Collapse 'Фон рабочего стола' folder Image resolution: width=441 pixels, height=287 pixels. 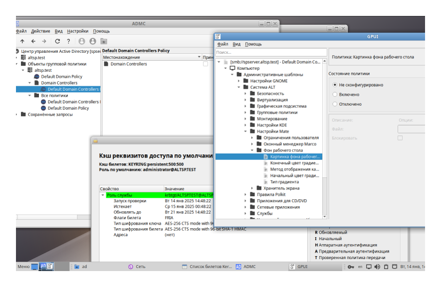coord(252,150)
